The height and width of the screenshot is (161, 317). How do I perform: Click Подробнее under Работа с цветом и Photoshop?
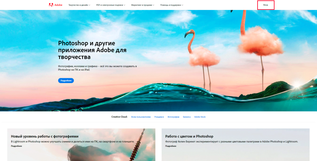click(171, 146)
